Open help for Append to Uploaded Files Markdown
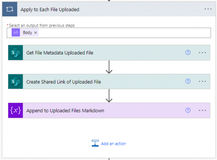Viewport: 217px width, 160px height. (x=188, y=110)
